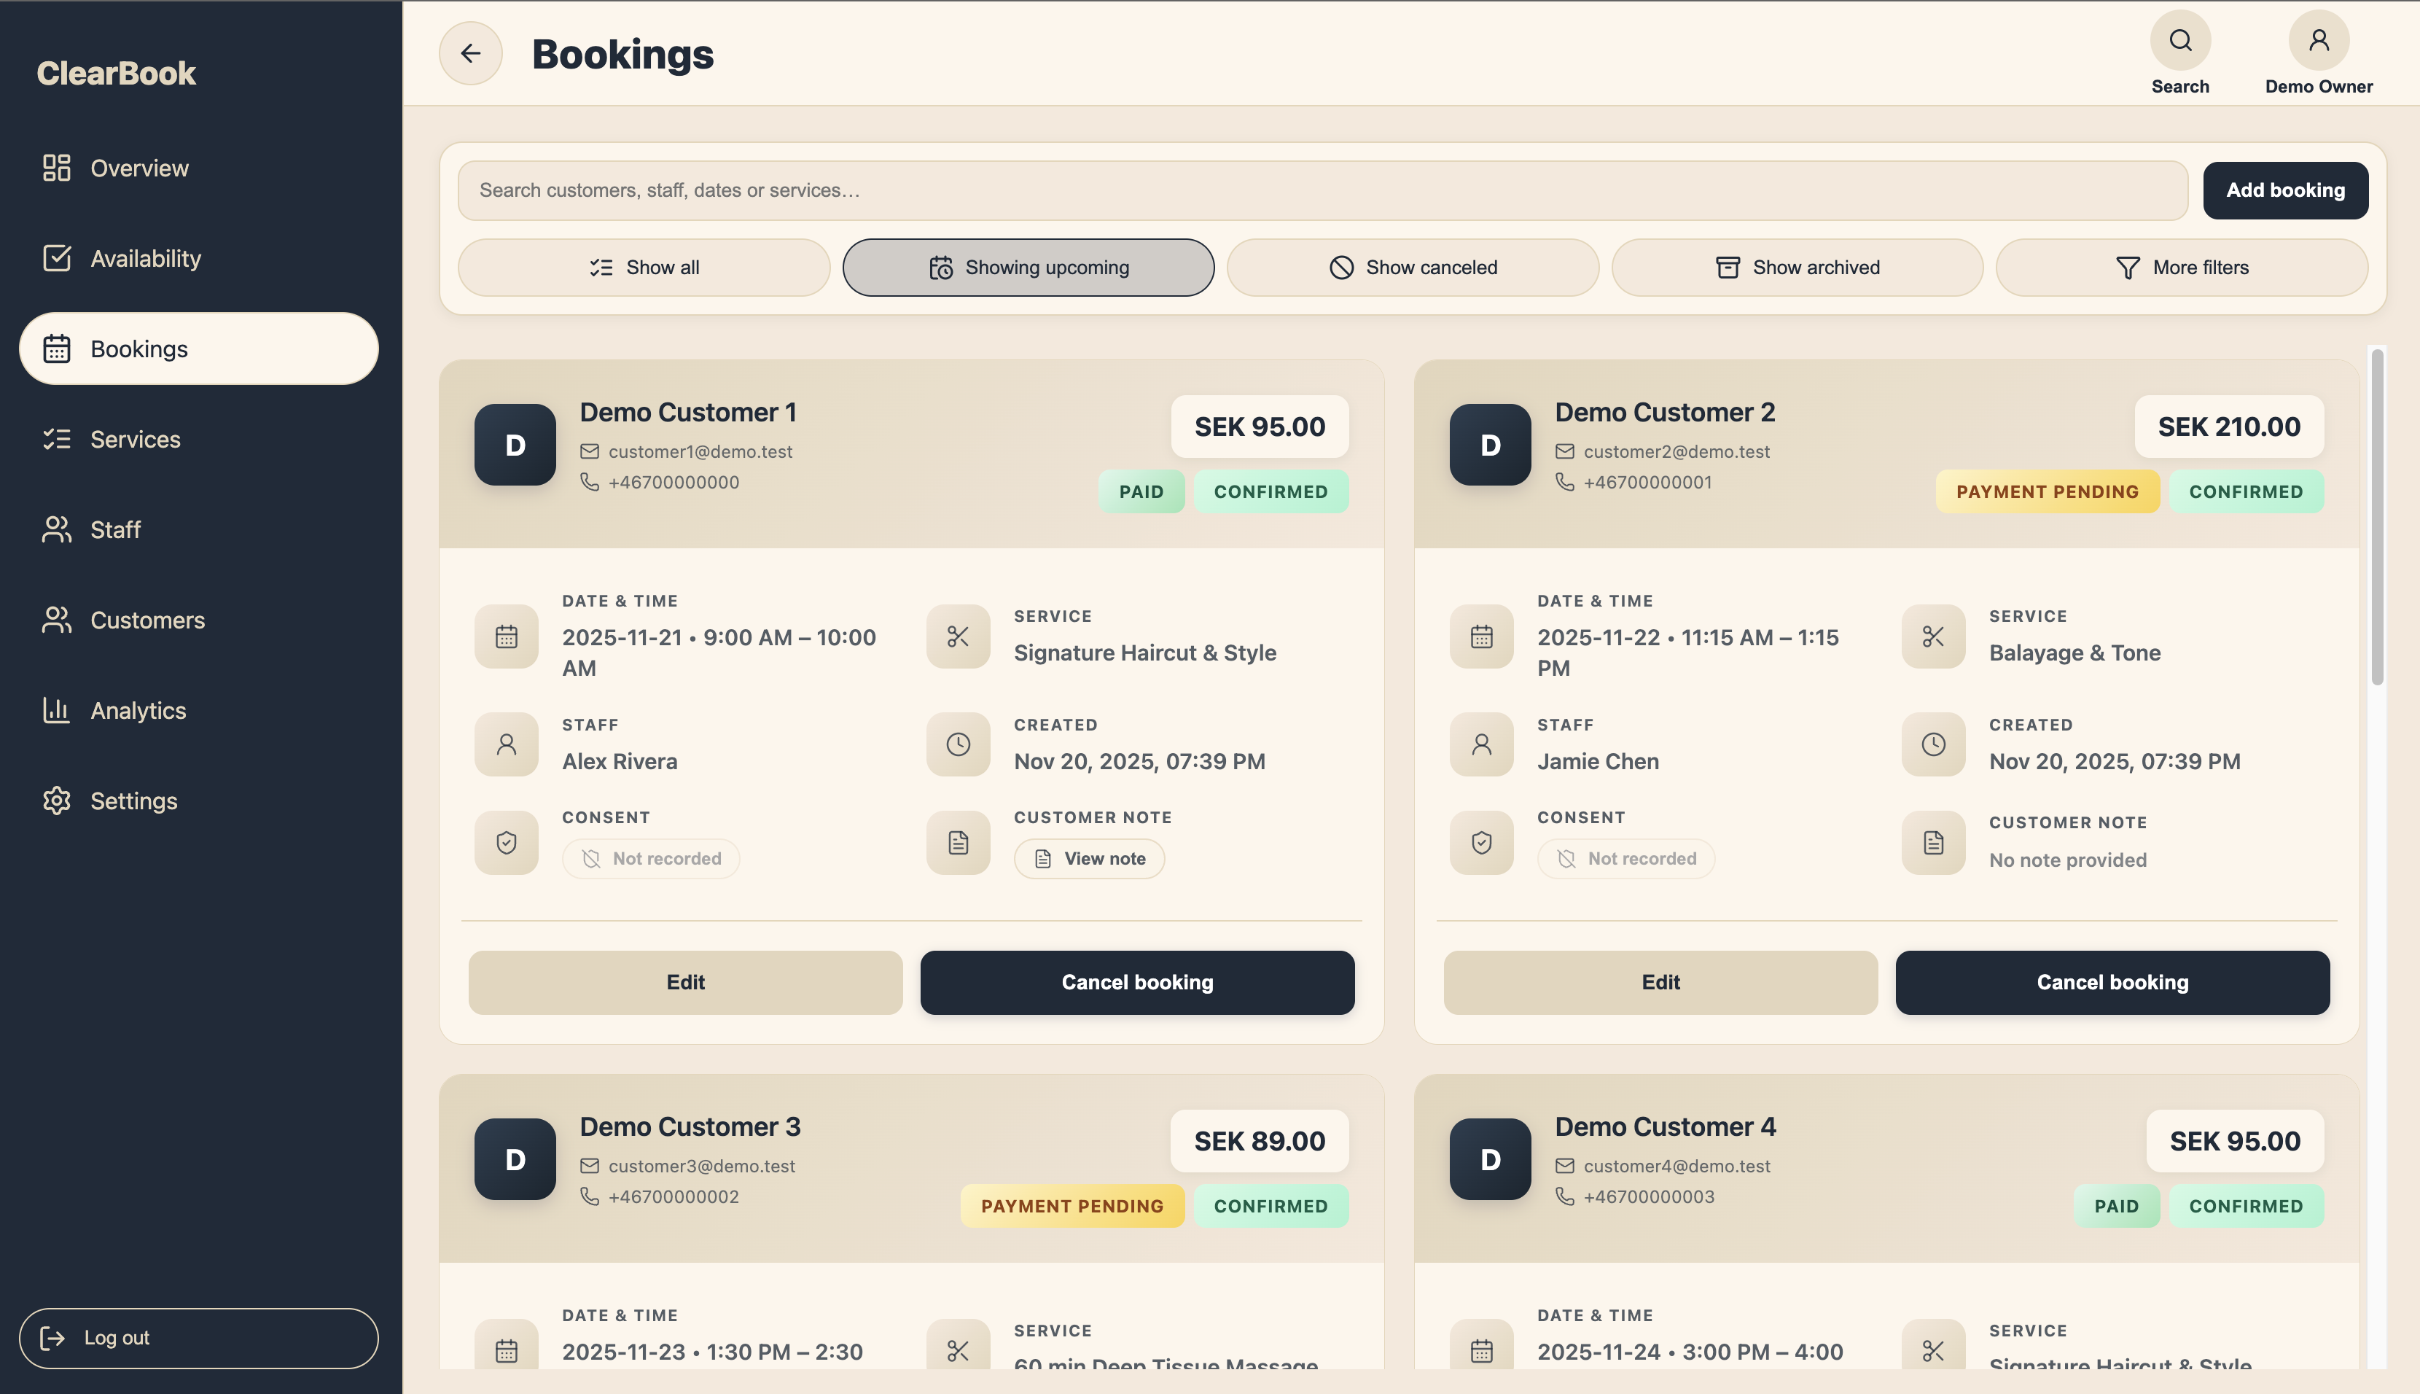The height and width of the screenshot is (1394, 2420).
Task: Expand the More filters panel
Action: pyautogui.click(x=2182, y=267)
